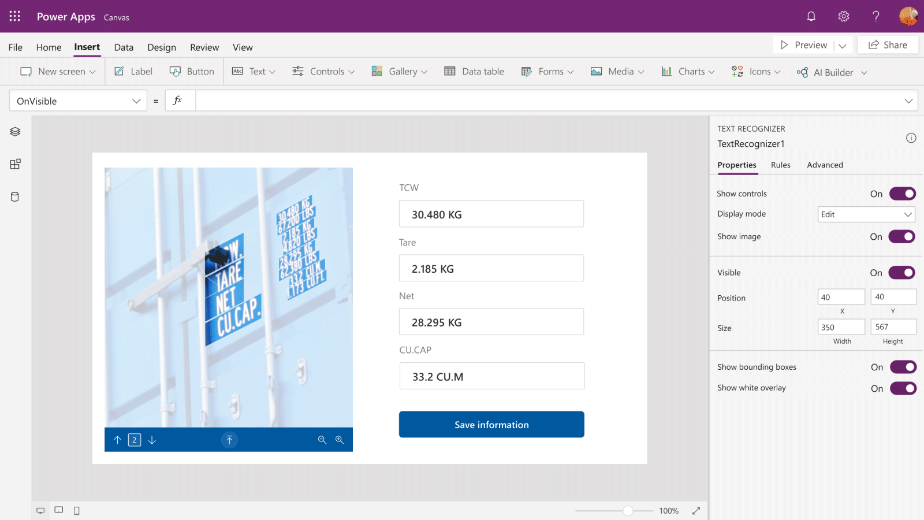This screenshot has height=520, width=924.
Task: Click the fit-to-window expand icon
Action: tap(696, 511)
